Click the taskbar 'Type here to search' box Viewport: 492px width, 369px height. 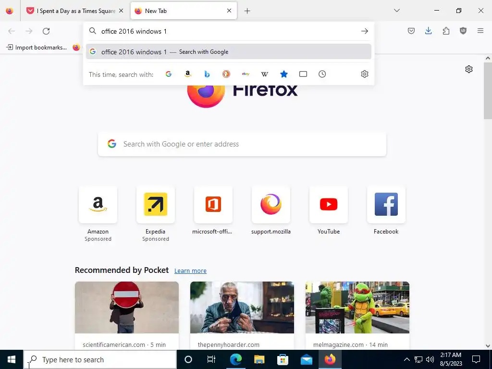pyautogui.click(x=100, y=359)
